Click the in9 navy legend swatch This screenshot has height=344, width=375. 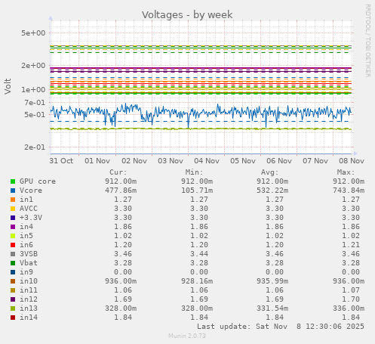pyautogui.click(x=13, y=272)
